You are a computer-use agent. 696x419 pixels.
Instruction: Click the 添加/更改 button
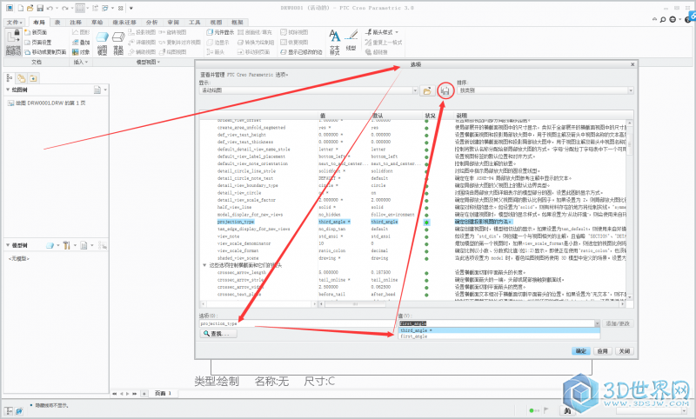(618, 323)
